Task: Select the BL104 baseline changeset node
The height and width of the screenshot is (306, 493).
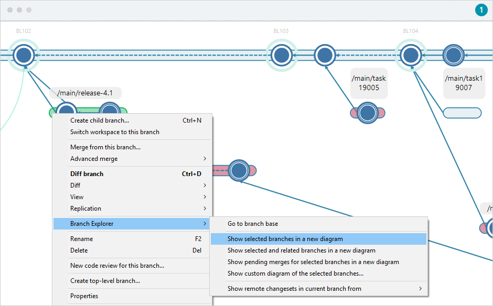Action: (411, 53)
